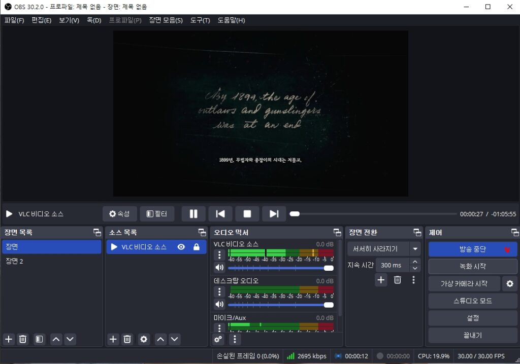Open advanced audio properties gear

coord(218,339)
